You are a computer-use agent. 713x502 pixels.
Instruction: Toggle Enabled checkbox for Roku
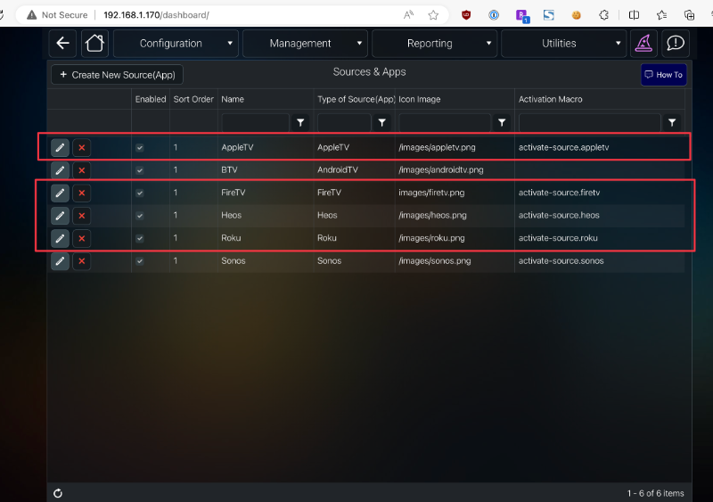140,238
